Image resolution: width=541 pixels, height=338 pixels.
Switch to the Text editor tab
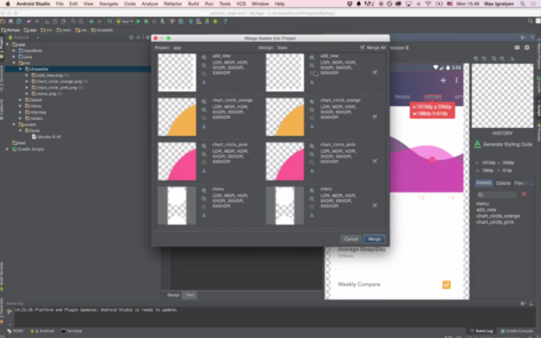point(190,295)
